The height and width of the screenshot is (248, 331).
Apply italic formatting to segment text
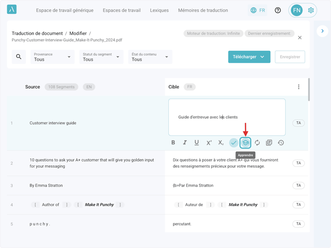coord(185,142)
